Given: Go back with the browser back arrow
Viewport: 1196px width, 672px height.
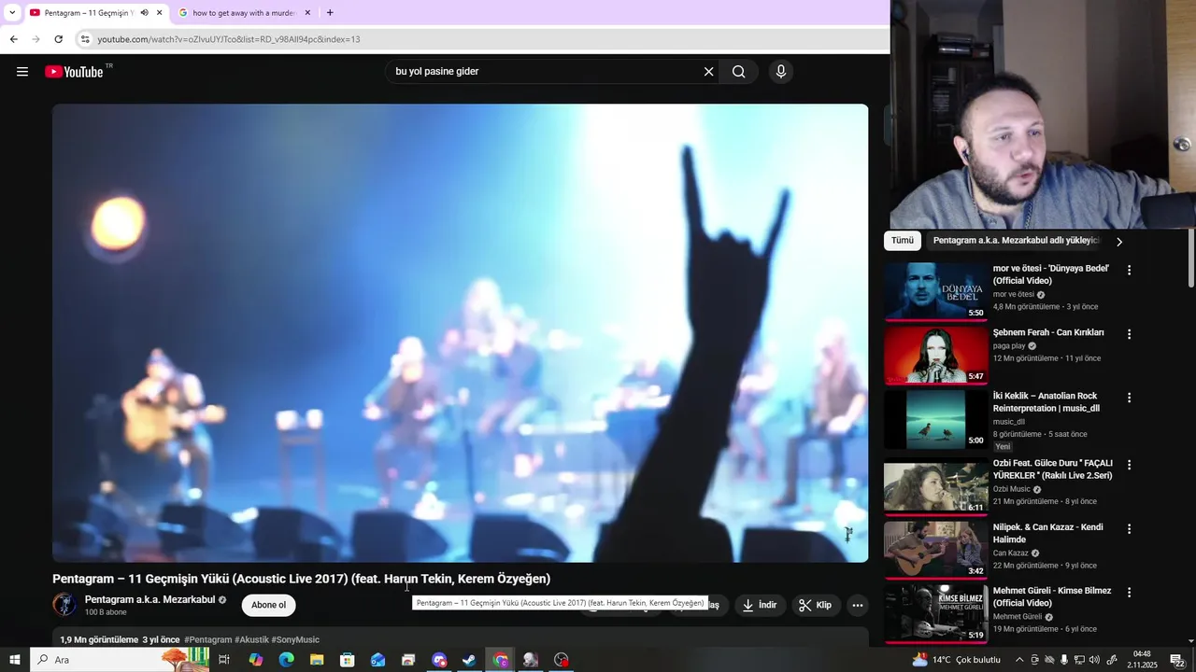Looking at the screenshot, I should [x=13, y=39].
